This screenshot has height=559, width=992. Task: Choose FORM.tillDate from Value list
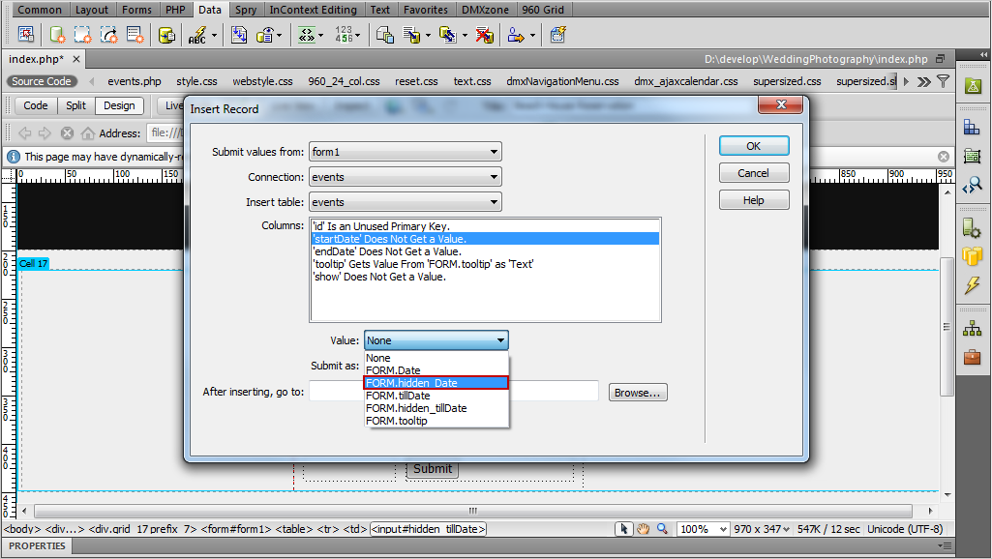[436, 396]
